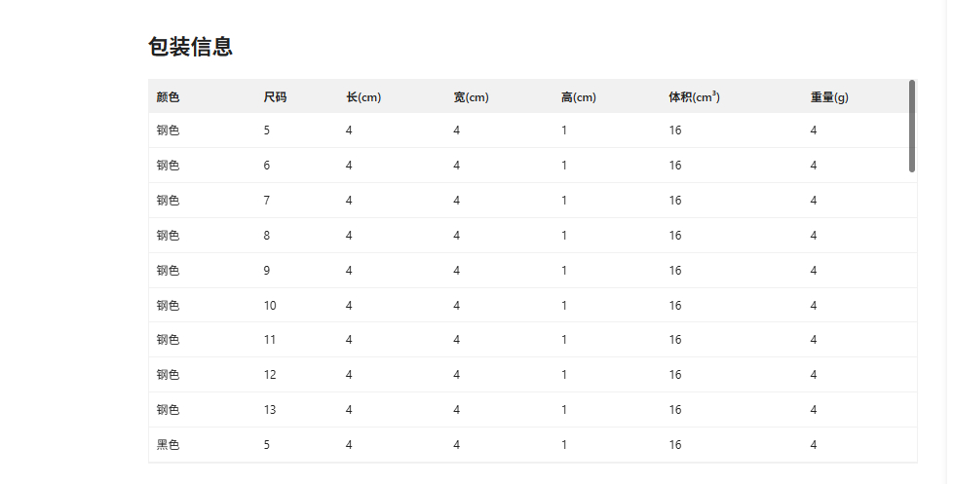Click the 包装信息 heading
953x484 pixels.
[x=190, y=47]
